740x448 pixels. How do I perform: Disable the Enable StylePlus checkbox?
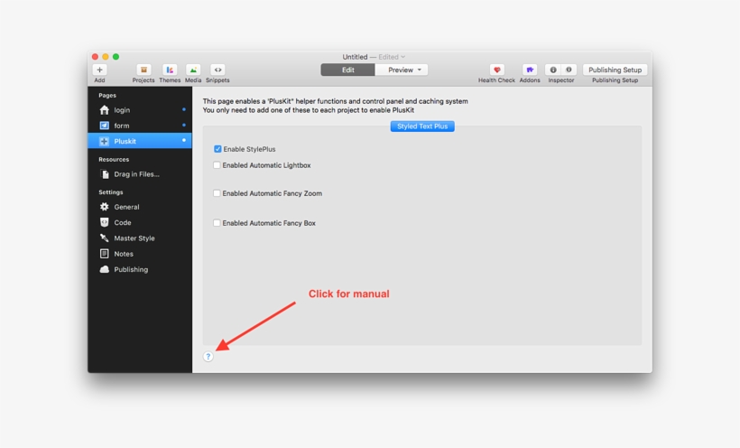[x=217, y=149]
